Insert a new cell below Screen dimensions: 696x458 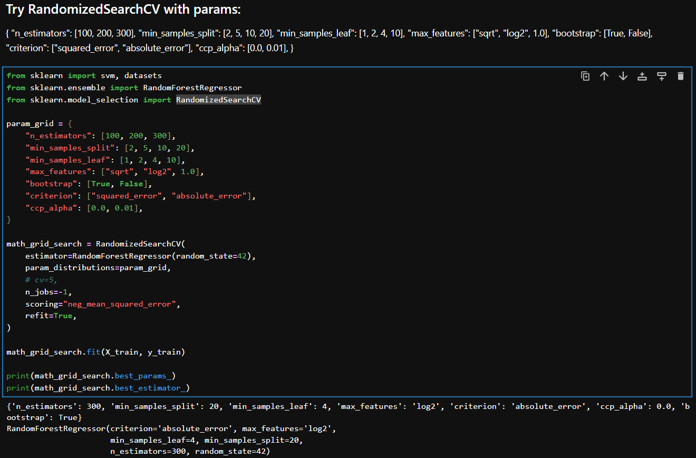tap(661, 76)
